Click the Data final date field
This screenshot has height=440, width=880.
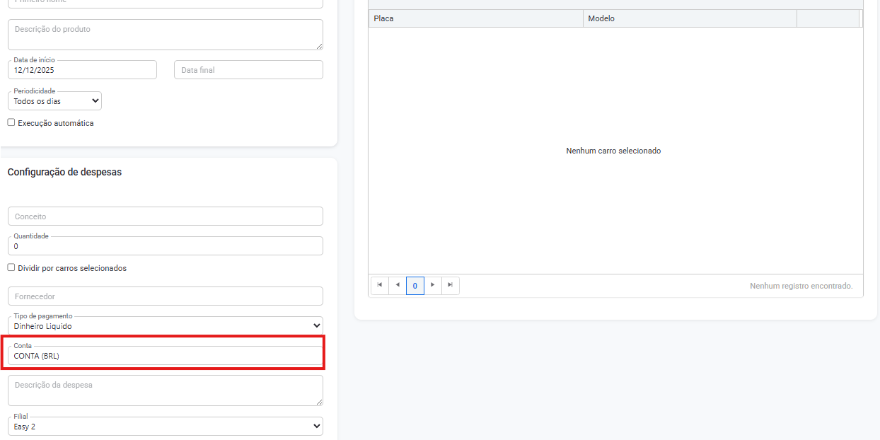248,70
